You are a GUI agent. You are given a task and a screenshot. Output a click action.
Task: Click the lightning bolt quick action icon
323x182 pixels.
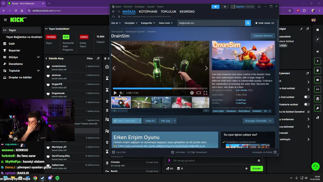coord(317,61)
